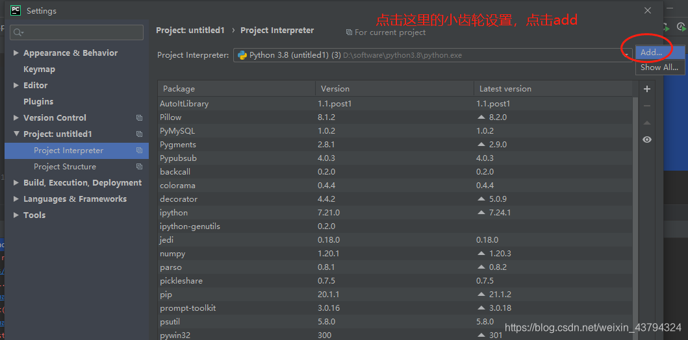This screenshot has height=340, width=688.
Task: Click the upgrade package arrow icon
Action: point(647,123)
